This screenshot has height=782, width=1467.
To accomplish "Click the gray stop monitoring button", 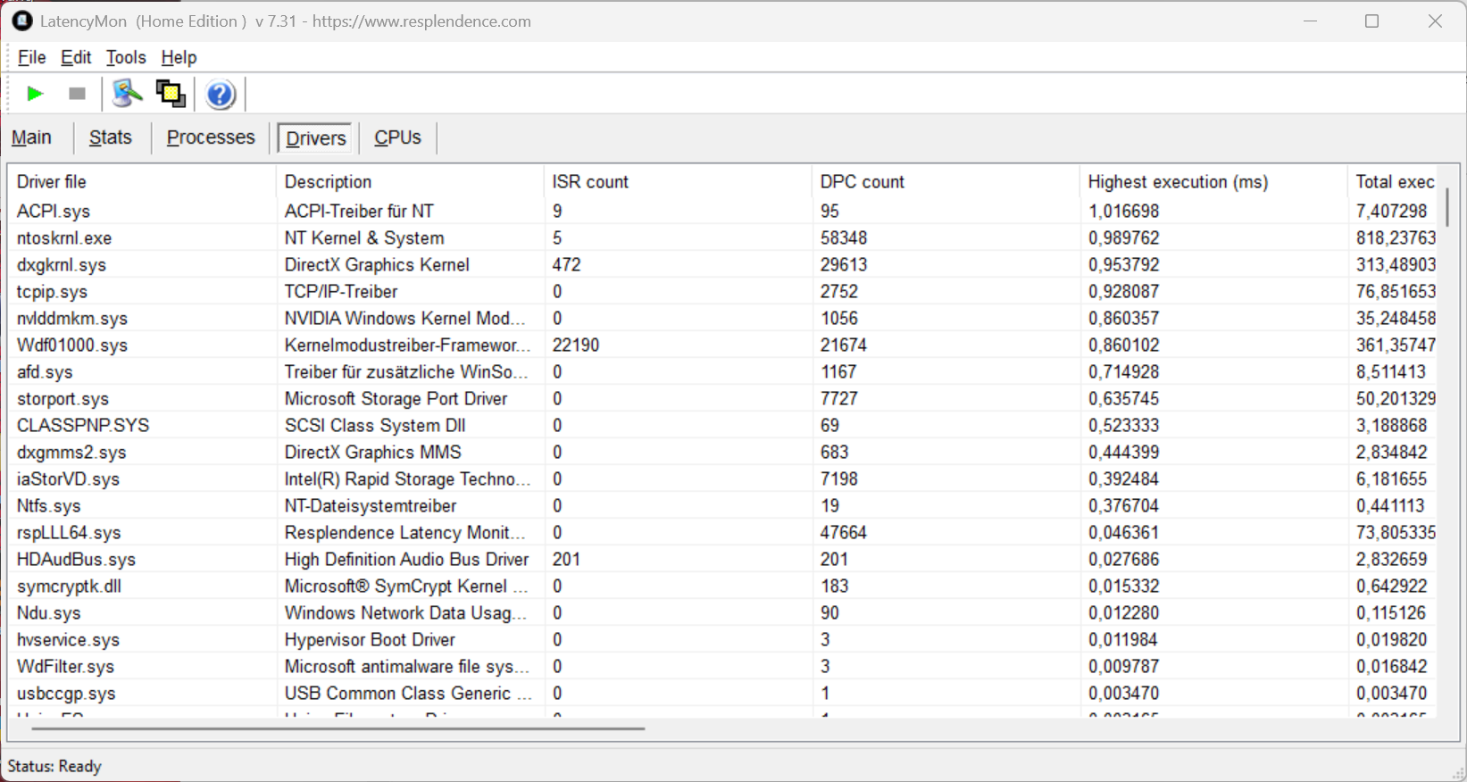I will [77, 94].
